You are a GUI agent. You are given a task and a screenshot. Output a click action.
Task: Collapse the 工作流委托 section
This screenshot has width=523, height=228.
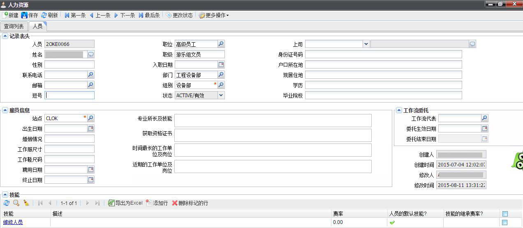coord(399,110)
